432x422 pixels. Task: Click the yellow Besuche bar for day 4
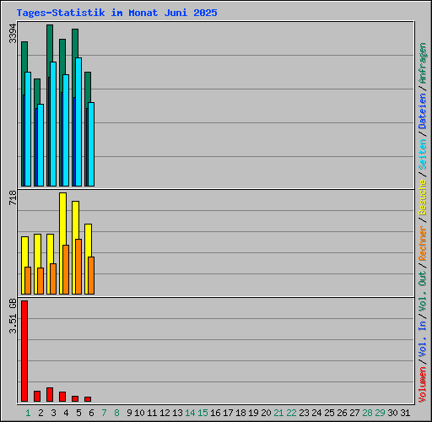pyautogui.click(x=62, y=243)
